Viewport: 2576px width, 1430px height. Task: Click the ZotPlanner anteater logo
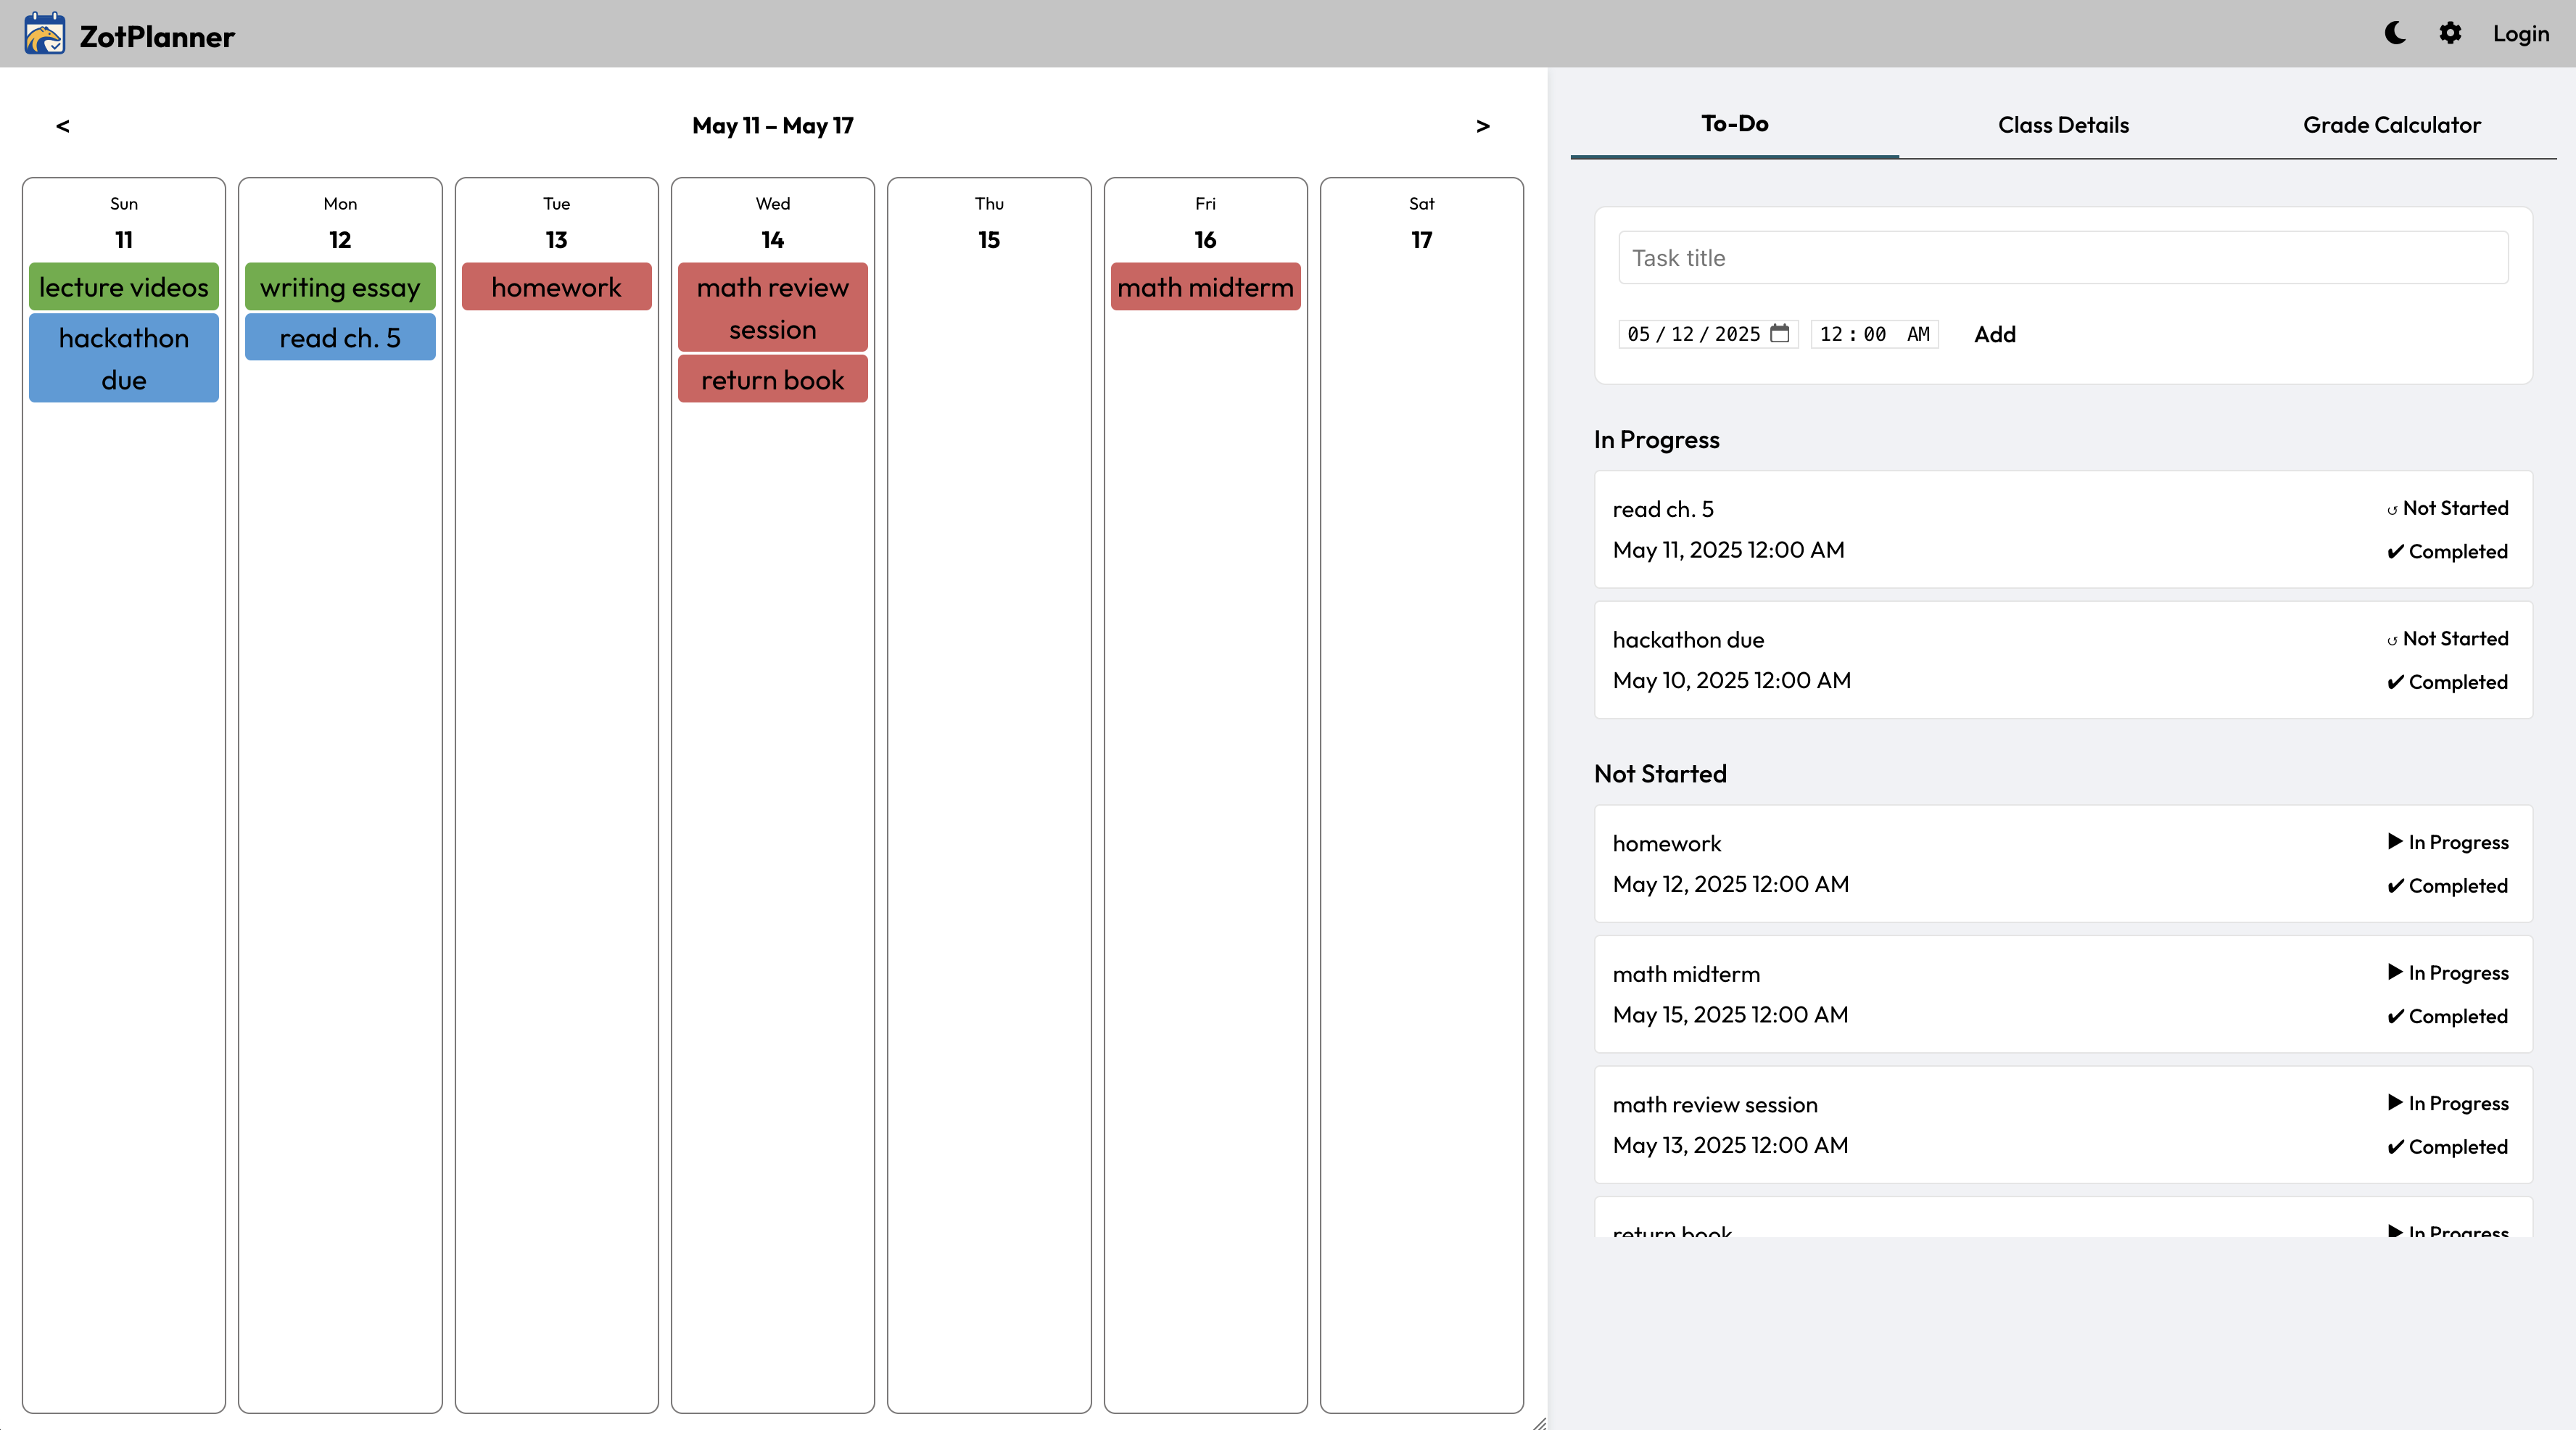[x=45, y=35]
